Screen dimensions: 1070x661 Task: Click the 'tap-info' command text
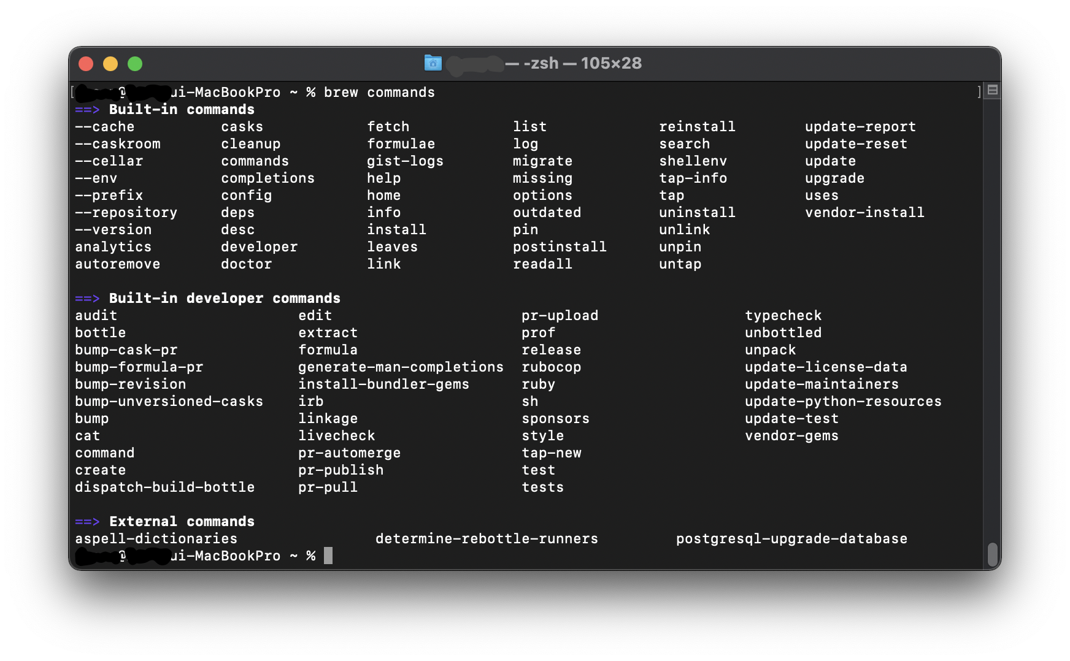(x=693, y=178)
